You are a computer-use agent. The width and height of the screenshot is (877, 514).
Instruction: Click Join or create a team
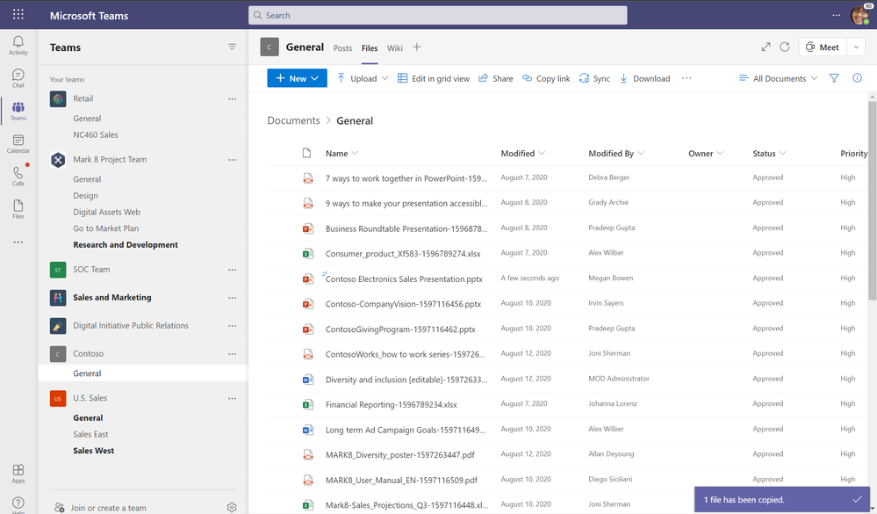tap(100, 508)
